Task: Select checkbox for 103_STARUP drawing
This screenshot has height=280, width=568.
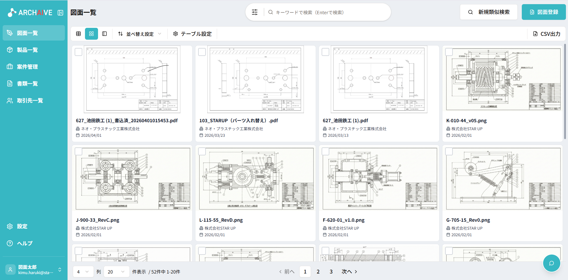Action: click(x=202, y=52)
